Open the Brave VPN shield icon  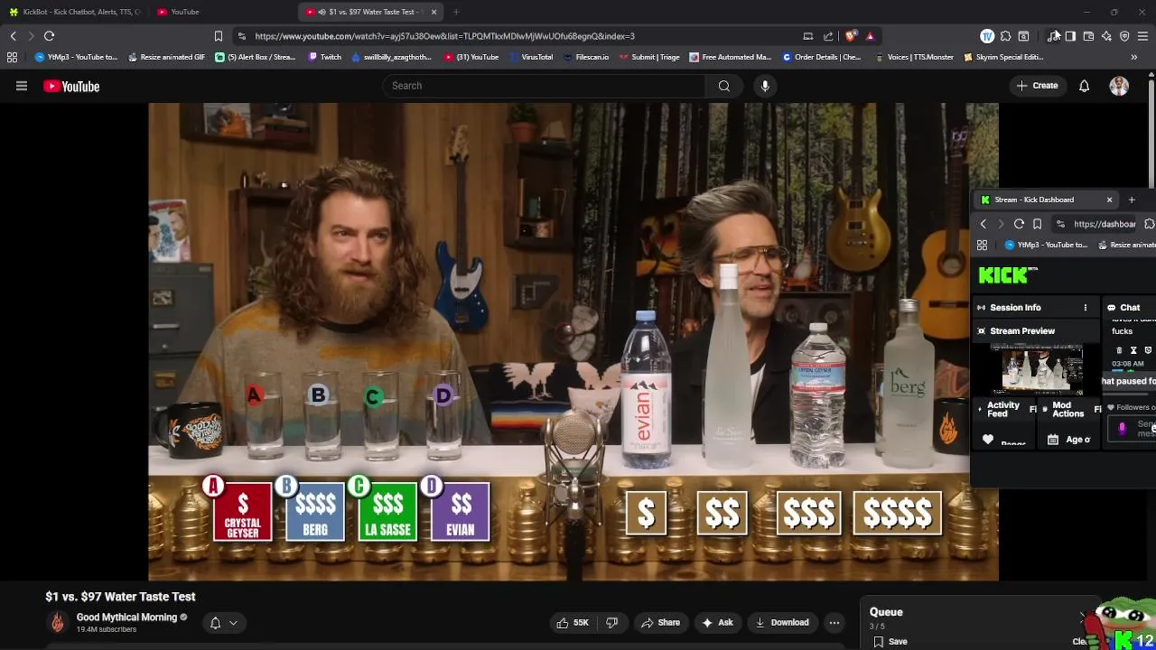click(x=1124, y=36)
